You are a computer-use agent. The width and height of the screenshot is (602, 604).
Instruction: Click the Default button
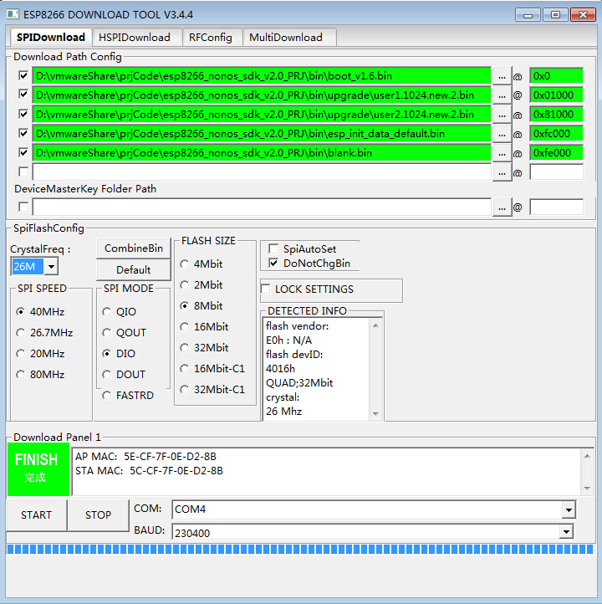tap(134, 270)
